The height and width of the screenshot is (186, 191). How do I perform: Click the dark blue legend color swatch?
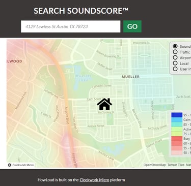177,115
